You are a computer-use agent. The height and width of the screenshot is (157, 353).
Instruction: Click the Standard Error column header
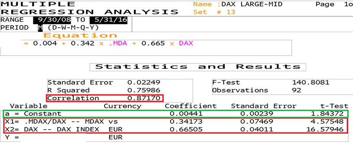(x=264, y=106)
